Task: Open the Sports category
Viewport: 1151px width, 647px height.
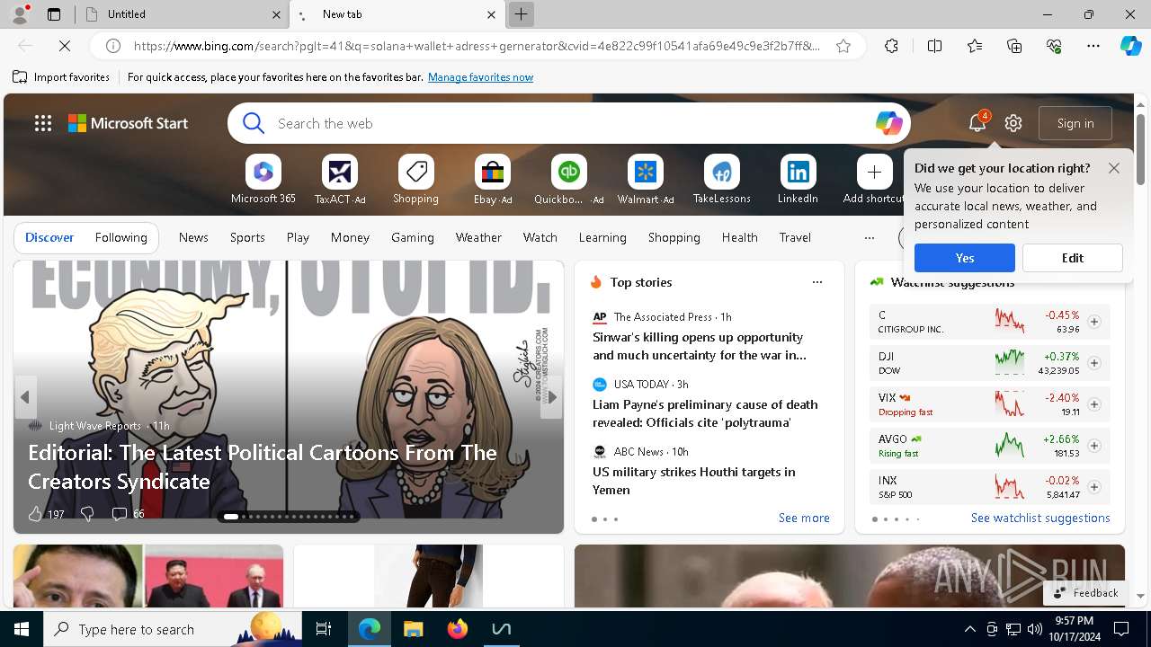Action: [x=247, y=237]
